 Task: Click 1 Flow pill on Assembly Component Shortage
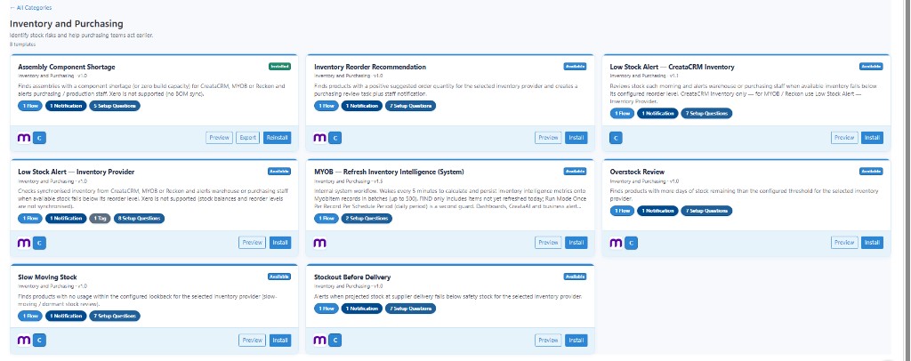tap(30, 106)
